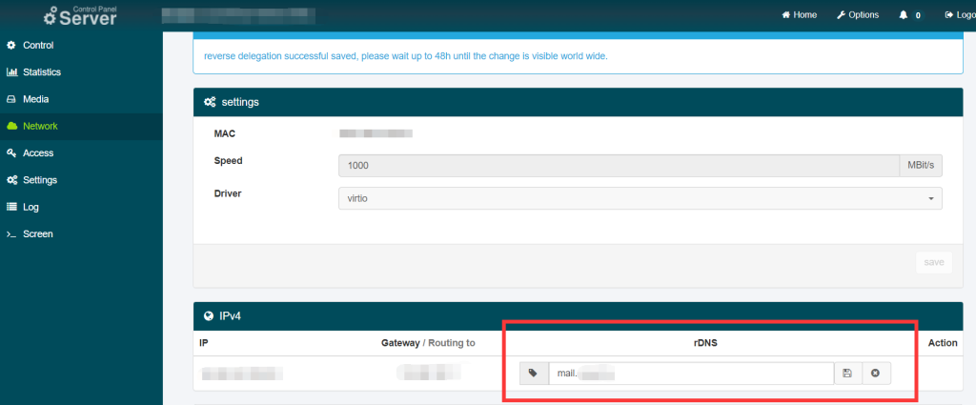
Task: Open the Access sidebar item
Action: coord(81,153)
